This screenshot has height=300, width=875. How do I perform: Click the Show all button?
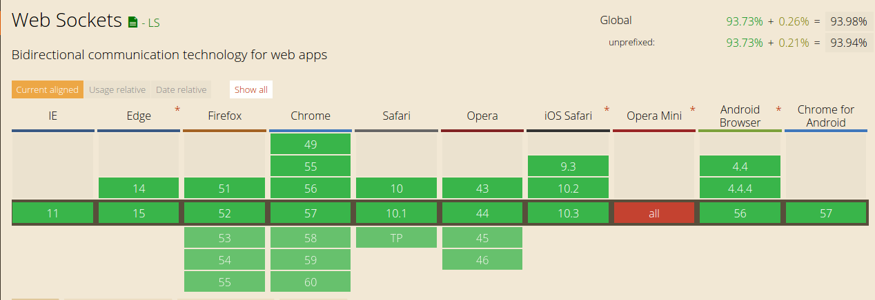click(251, 89)
